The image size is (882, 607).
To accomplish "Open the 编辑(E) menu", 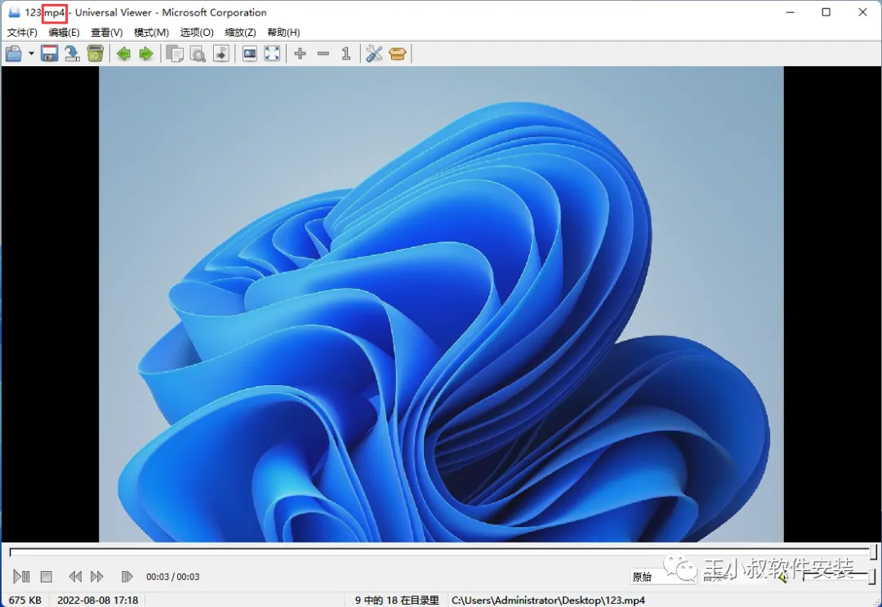I will point(65,33).
